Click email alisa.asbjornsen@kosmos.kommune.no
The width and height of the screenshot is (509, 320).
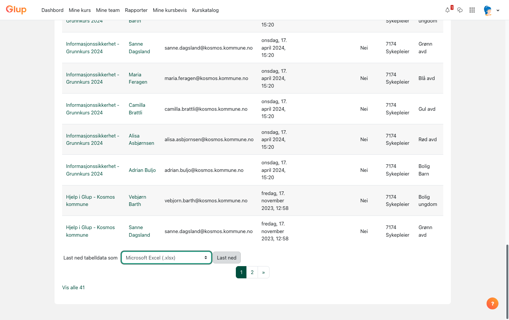[x=209, y=140]
